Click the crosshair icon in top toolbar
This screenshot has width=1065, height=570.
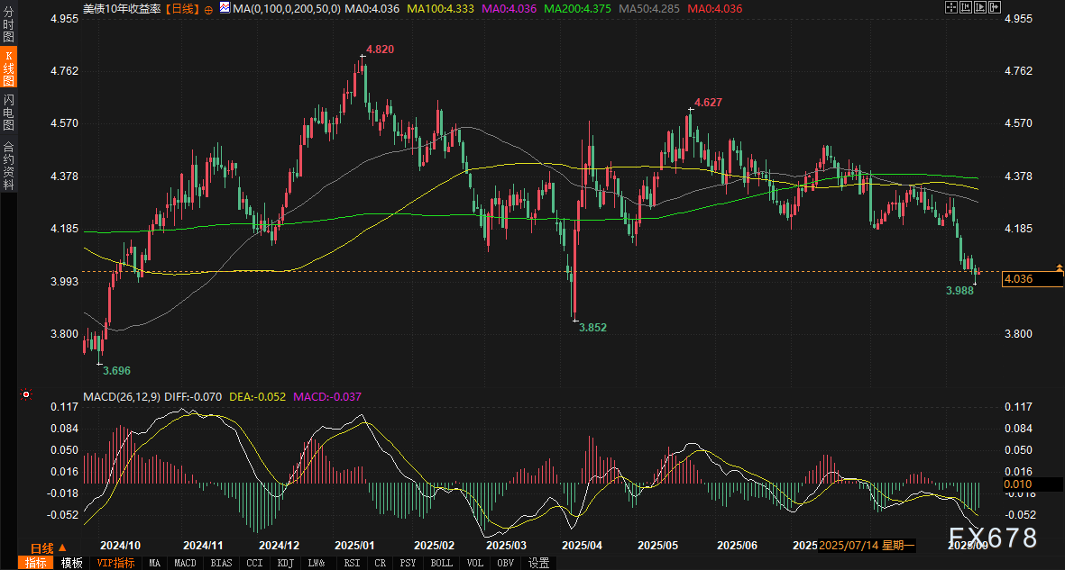pyautogui.click(x=950, y=7)
